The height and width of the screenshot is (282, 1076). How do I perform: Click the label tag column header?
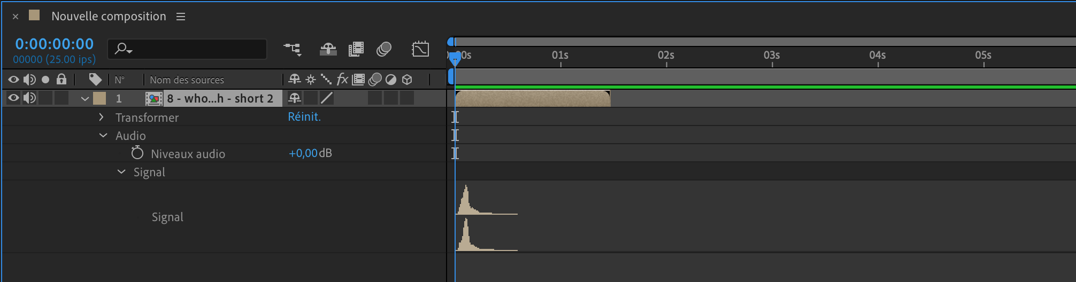[x=95, y=80]
